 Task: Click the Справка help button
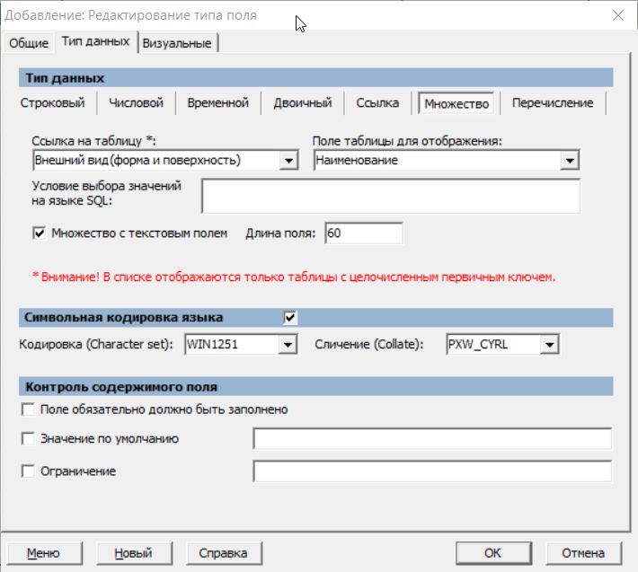coord(217,553)
